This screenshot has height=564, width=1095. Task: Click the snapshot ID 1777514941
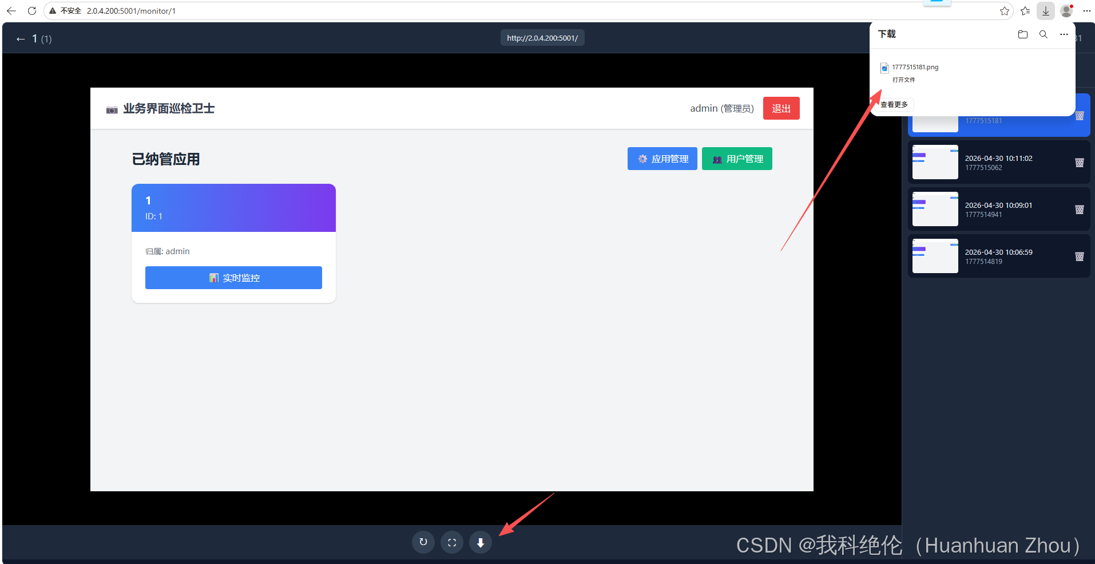[x=983, y=215]
